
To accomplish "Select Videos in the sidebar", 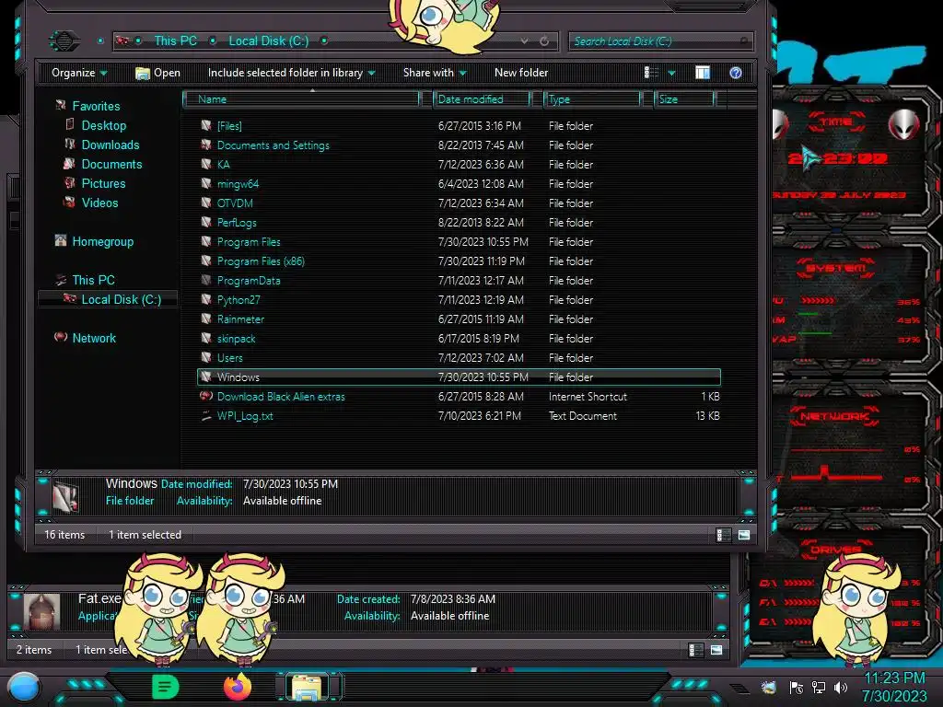I will click(99, 202).
